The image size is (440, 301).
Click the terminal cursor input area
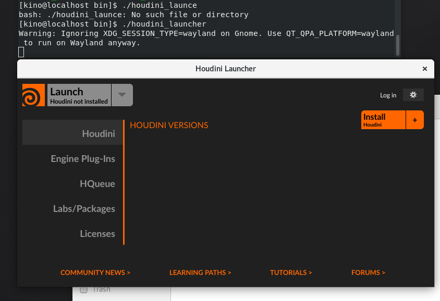click(21, 52)
